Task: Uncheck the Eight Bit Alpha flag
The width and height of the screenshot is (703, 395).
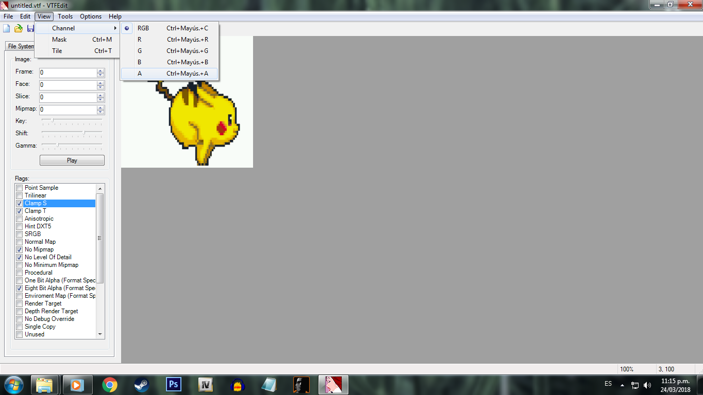Action: tap(20, 288)
